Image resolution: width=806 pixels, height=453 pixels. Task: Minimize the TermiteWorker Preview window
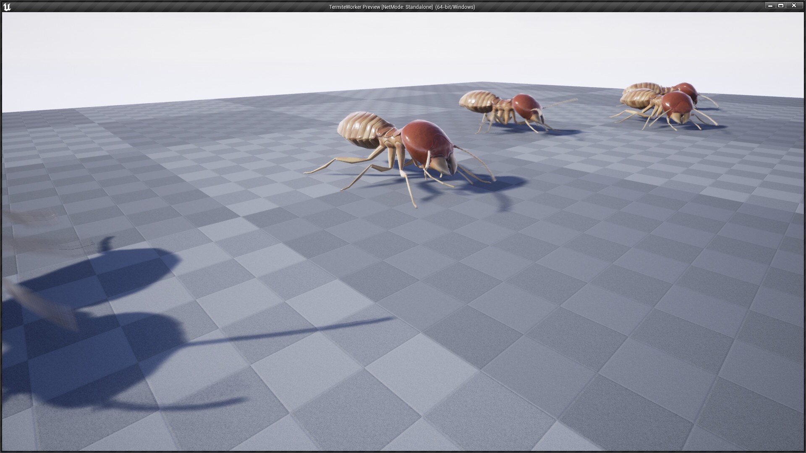click(x=770, y=6)
